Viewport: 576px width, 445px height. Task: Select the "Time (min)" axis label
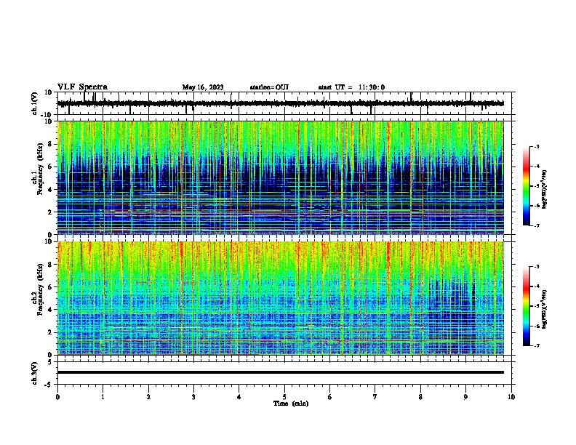pyautogui.click(x=291, y=404)
